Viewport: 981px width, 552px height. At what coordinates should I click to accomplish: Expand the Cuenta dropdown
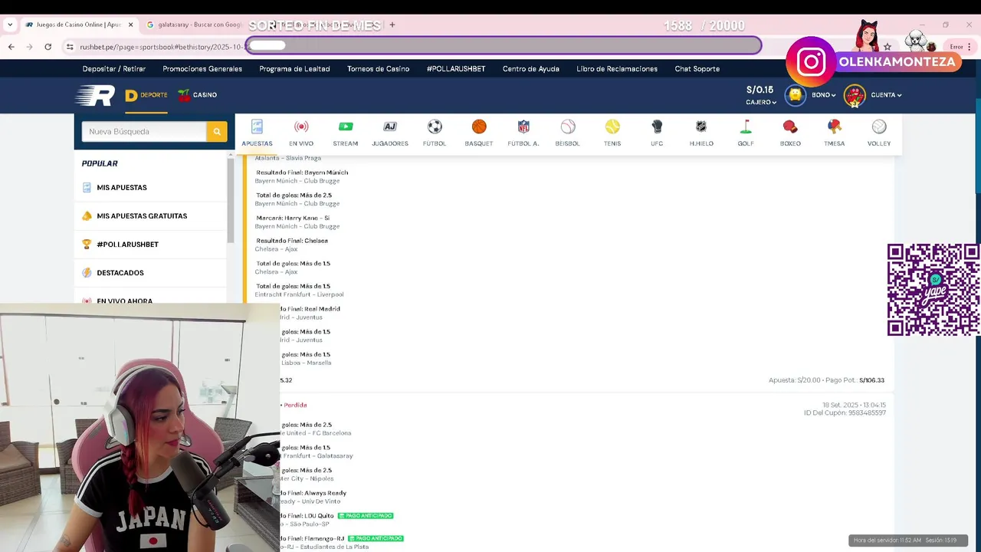click(886, 95)
